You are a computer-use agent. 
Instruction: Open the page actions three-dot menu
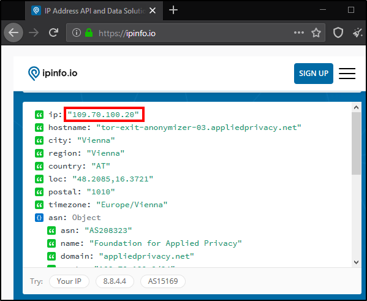click(x=298, y=32)
